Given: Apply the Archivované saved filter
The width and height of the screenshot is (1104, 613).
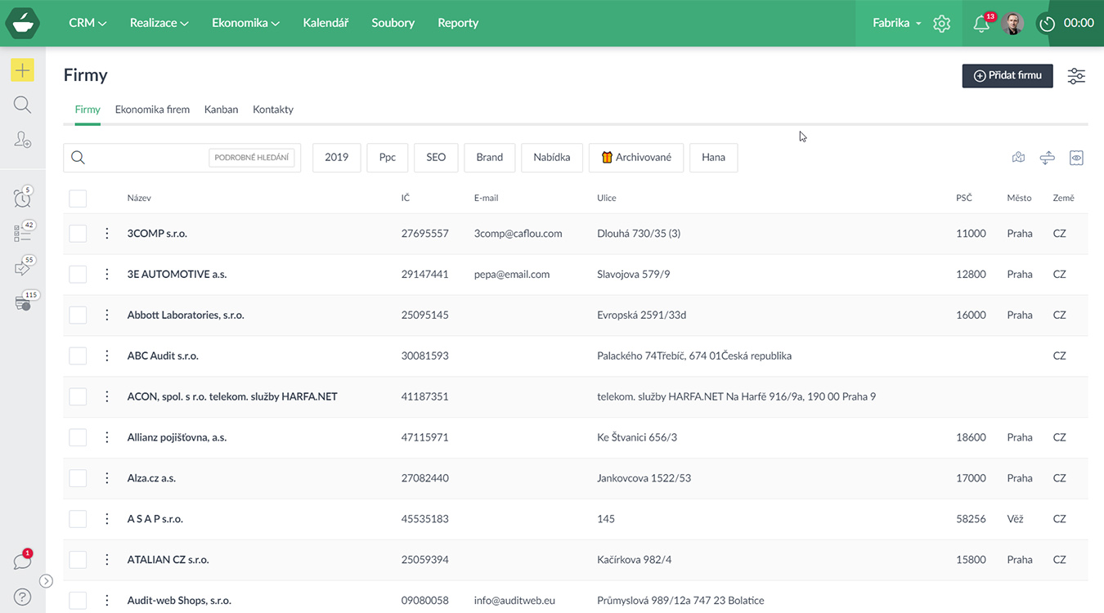Looking at the screenshot, I should click(x=636, y=158).
